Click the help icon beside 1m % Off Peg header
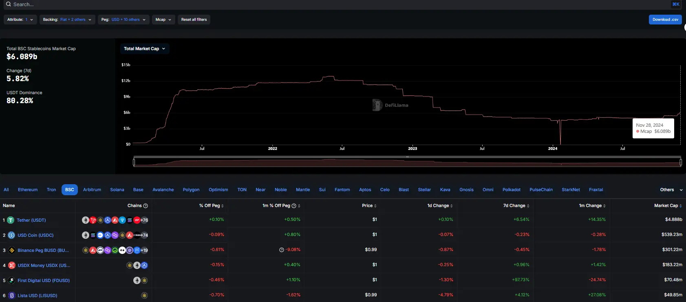The width and height of the screenshot is (686, 302). (294, 206)
